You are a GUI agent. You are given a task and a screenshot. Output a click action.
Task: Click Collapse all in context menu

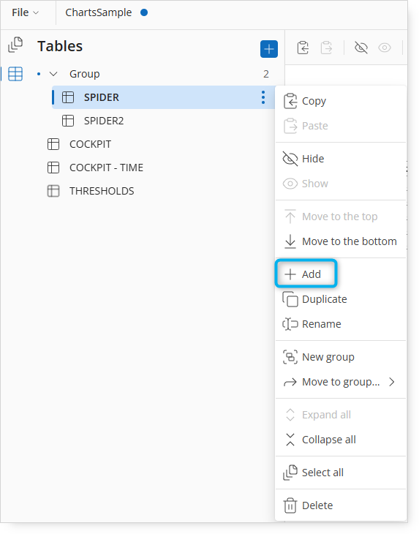[341, 440]
